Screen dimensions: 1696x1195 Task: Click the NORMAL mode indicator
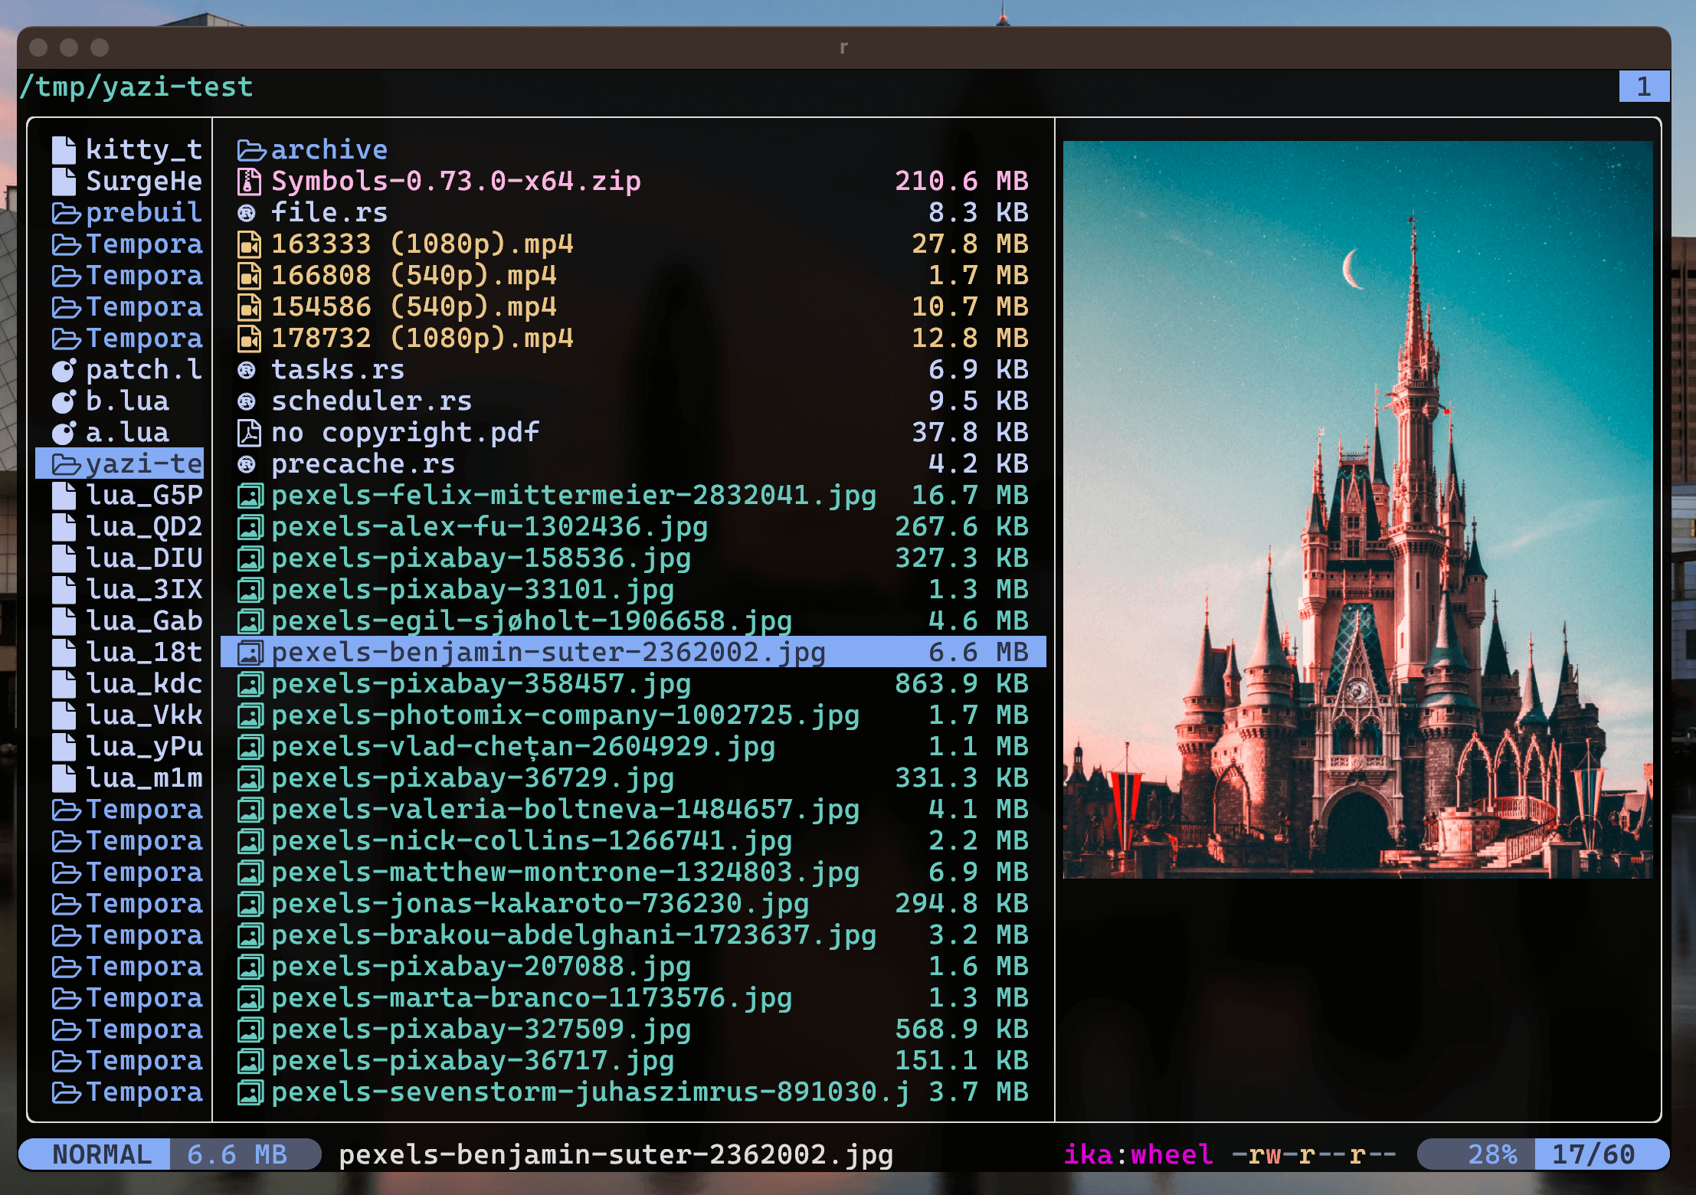click(x=101, y=1154)
